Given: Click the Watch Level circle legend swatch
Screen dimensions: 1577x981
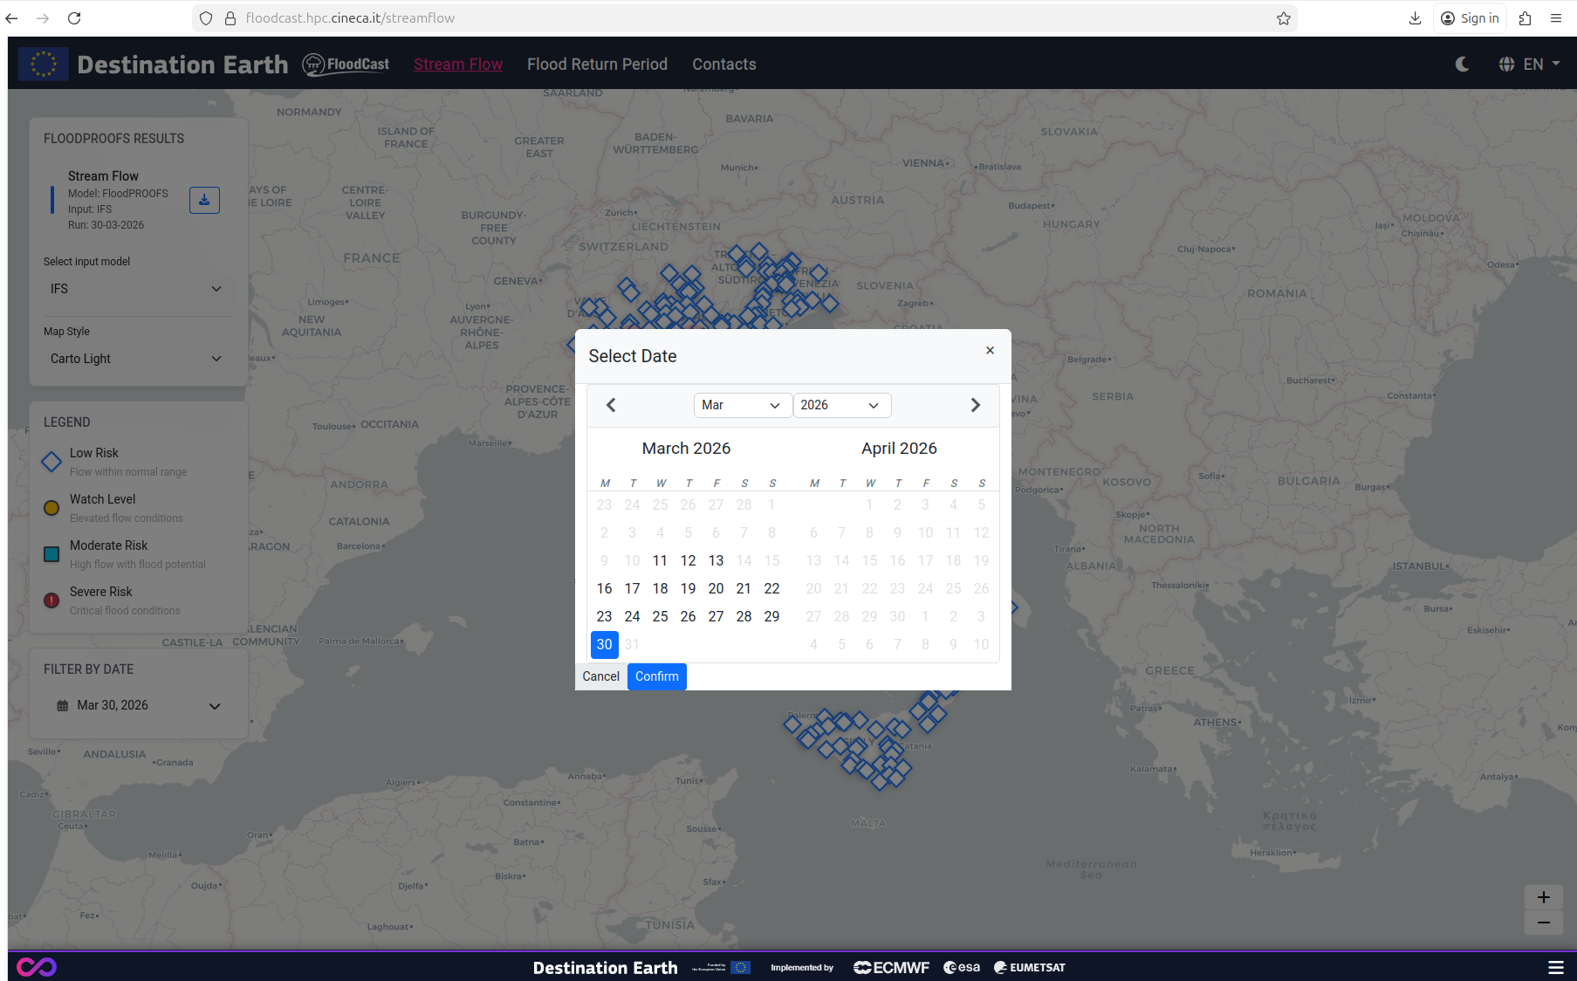Looking at the screenshot, I should (51, 508).
